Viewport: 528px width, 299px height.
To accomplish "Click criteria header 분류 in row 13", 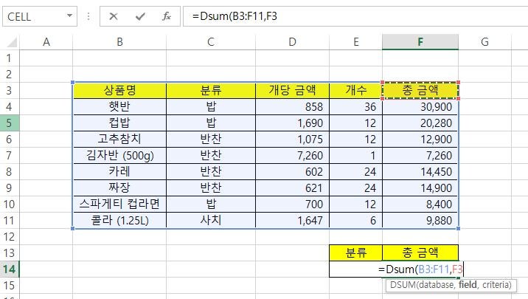I will pos(356,252).
